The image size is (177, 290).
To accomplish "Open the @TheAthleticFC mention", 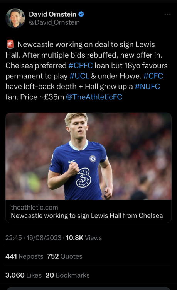I will 94,97.
